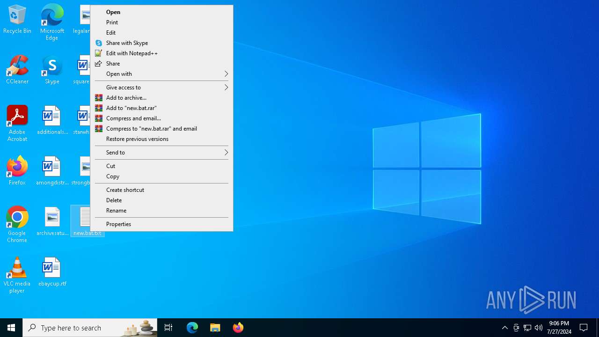The height and width of the screenshot is (337, 599).
Task: Expand the Open with submenu
Action: (161, 74)
